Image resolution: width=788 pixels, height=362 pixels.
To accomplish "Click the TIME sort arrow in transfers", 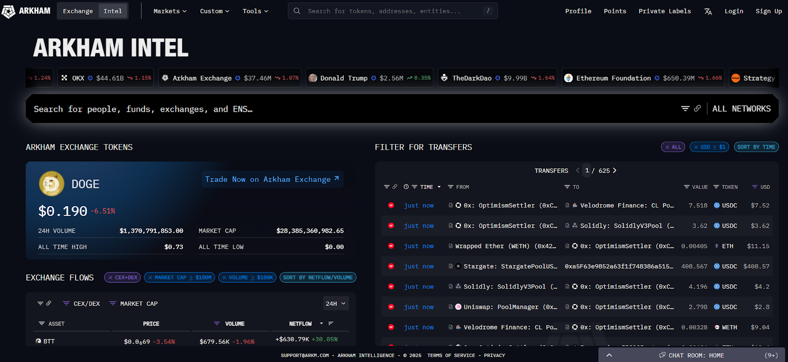I will point(439,187).
